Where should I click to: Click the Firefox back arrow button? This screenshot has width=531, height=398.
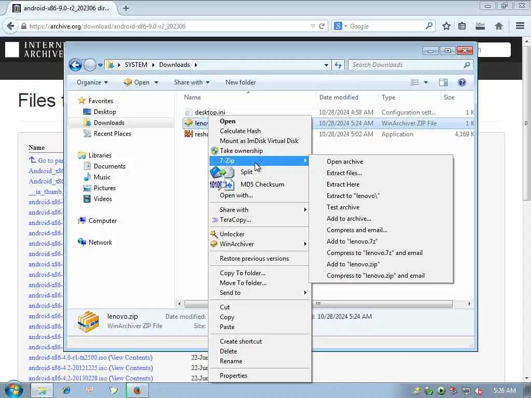pyautogui.click(x=10, y=26)
